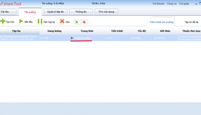The width and height of the screenshot is (201, 115).
Task: Start download with Bắt đầu play icon
Action: (21, 21)
